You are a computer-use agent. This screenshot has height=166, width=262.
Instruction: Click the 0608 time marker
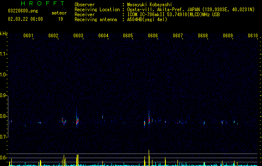click(x=203, y=36)
